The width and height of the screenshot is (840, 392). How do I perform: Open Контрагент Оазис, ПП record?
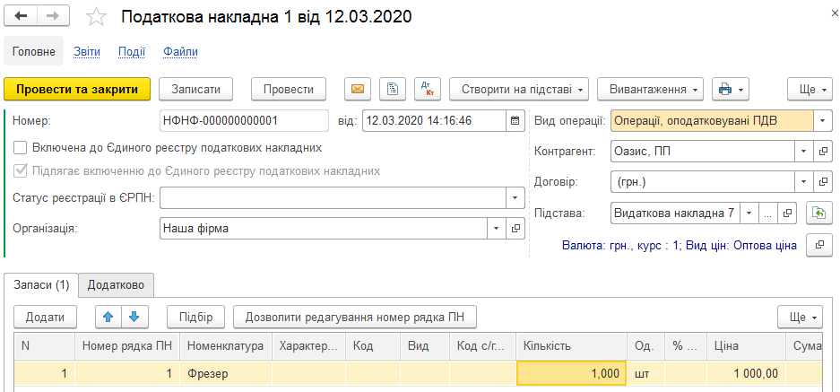823,152
